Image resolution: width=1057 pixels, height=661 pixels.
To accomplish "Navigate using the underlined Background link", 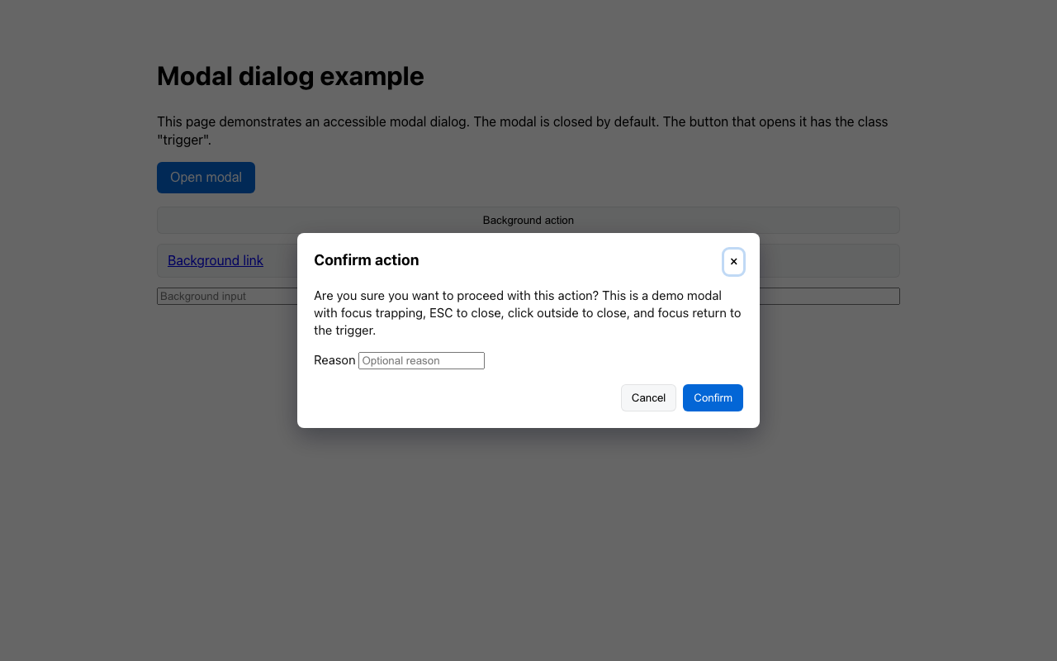I will click(215, 260).
